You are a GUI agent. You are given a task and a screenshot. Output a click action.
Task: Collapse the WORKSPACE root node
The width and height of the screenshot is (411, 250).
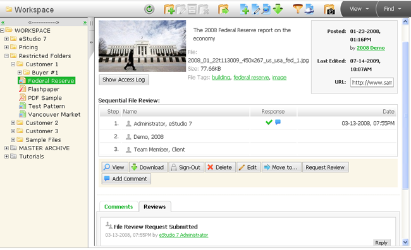[x=3, y=31]
